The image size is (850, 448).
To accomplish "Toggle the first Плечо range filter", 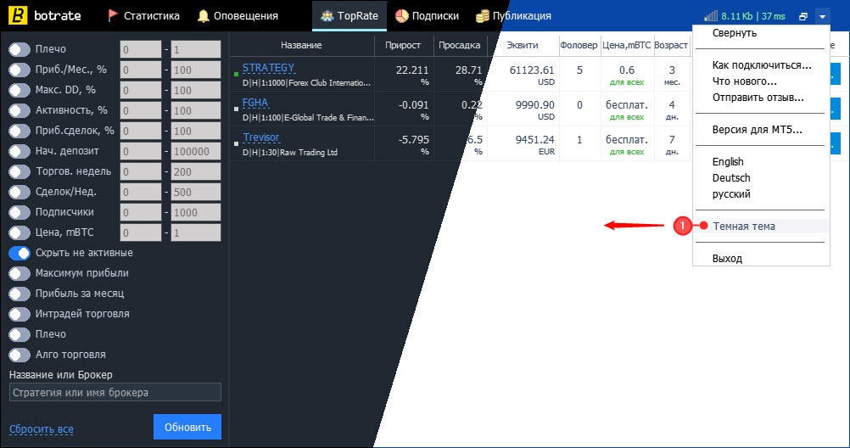I will click(x=20, y=49).
